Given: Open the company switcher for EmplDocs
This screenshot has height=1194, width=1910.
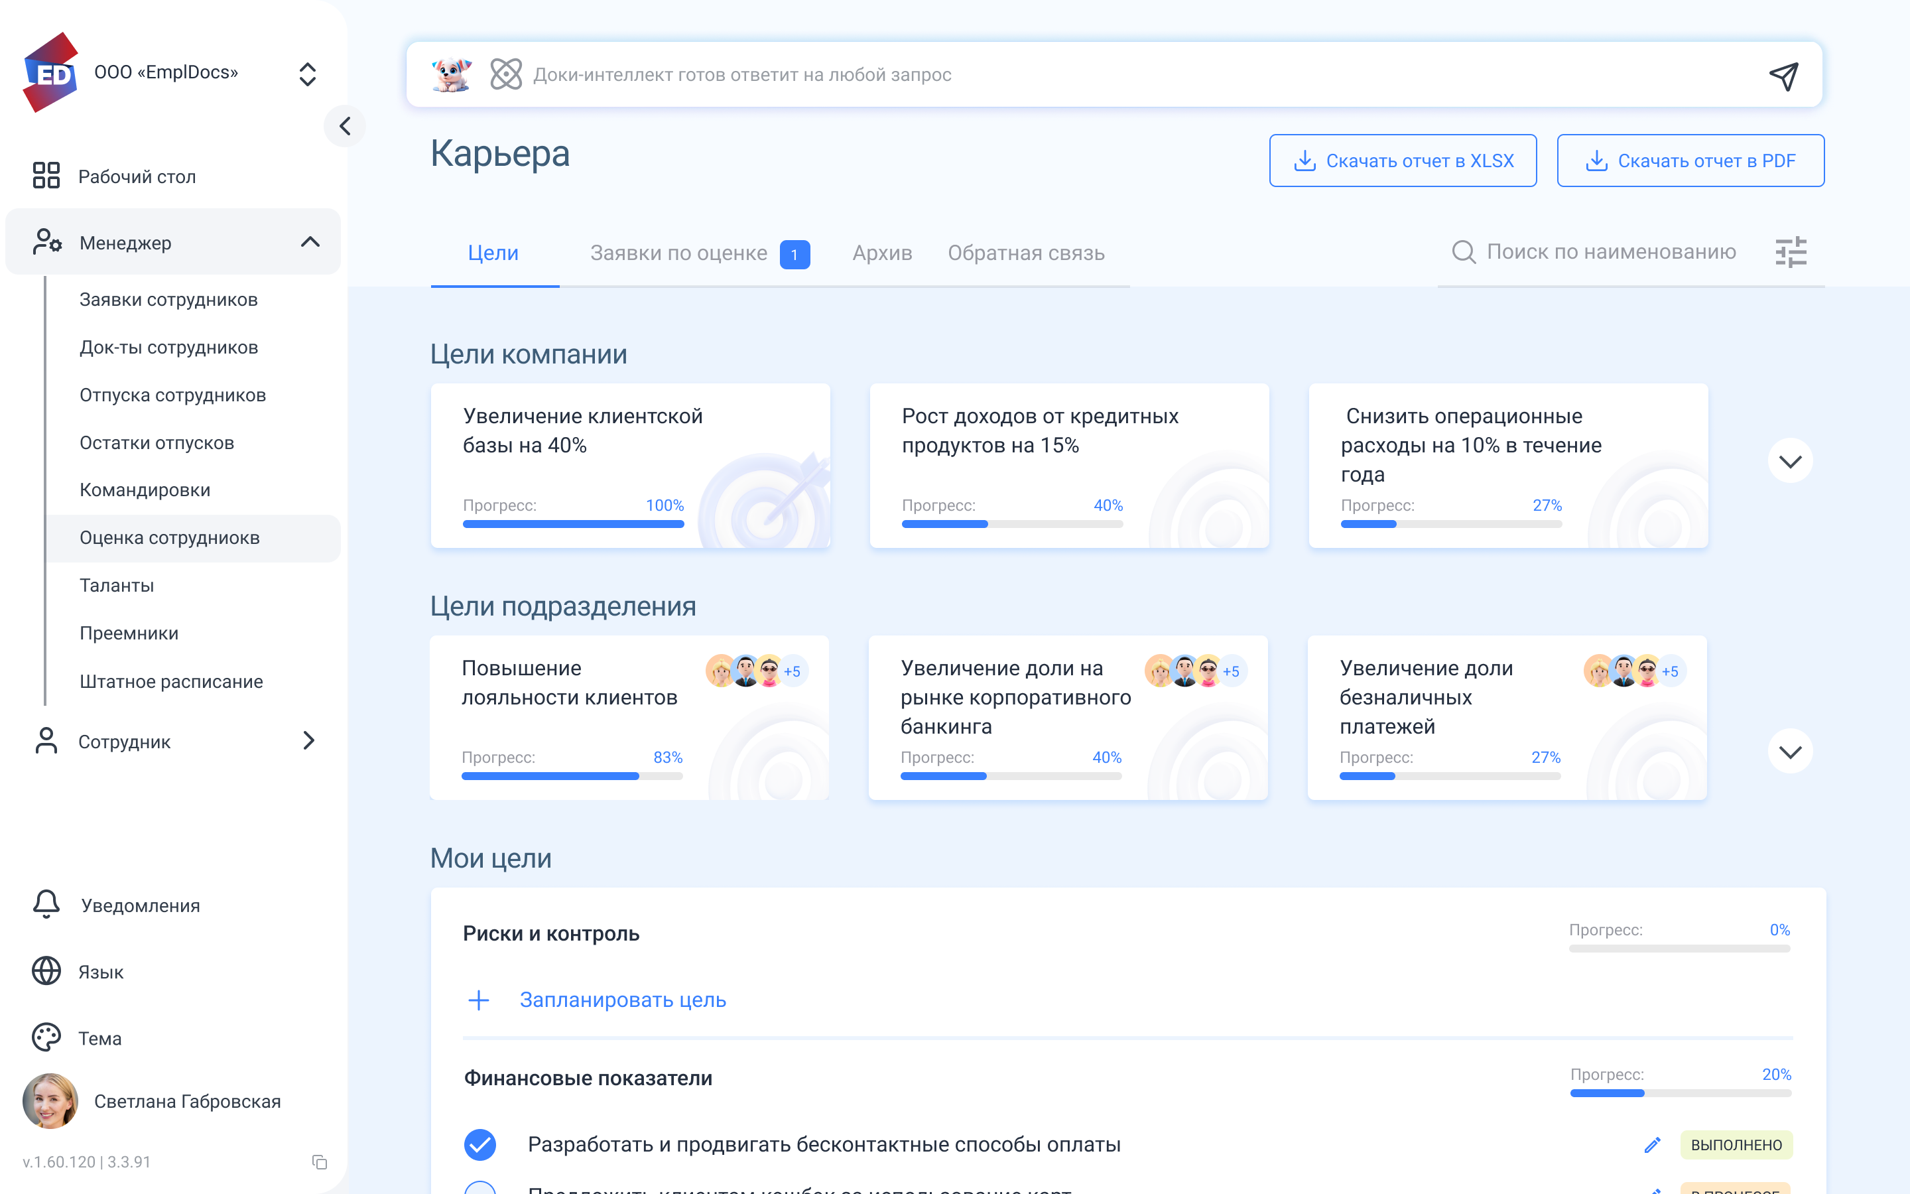Looking at the screenshot, I should [x=308, y=74].
